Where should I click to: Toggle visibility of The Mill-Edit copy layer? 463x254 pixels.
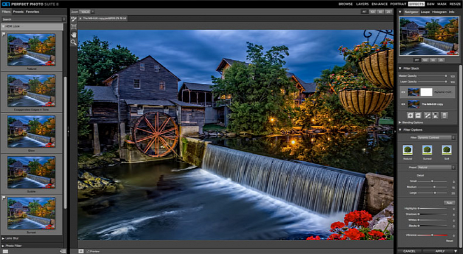point(403,104)
